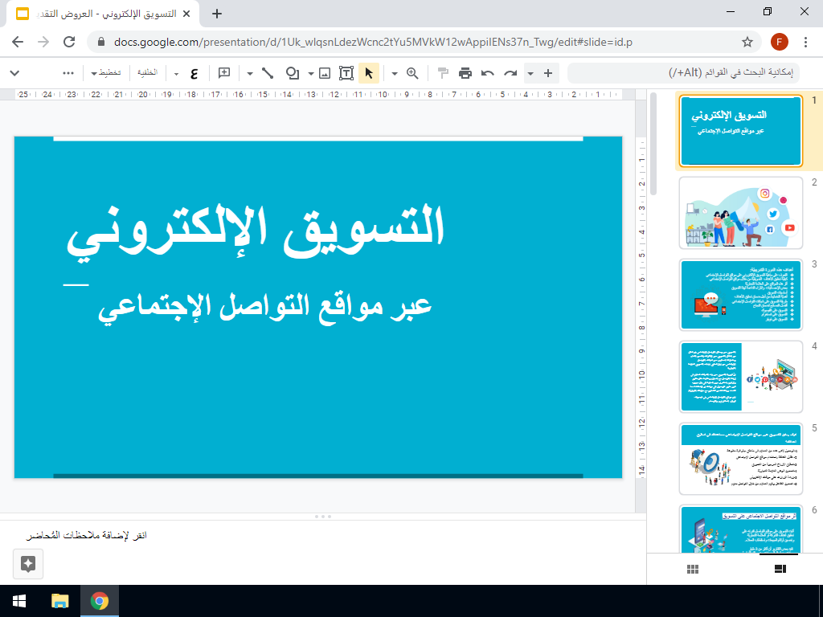Click the filmstrip vertical scrollbar

653,145
